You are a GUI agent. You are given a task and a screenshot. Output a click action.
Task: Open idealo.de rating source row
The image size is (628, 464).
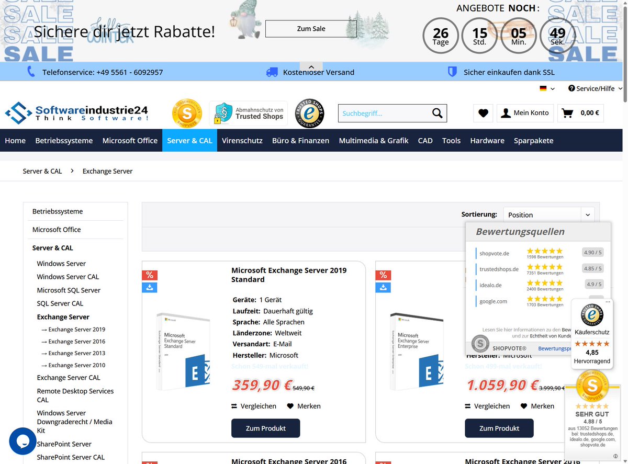540,285
